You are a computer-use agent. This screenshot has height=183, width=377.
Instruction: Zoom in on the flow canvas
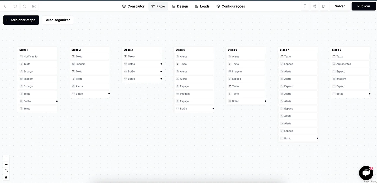coord(6,158)
